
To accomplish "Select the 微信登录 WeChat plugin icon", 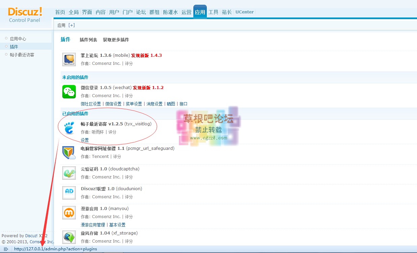I will pos(69,91).
